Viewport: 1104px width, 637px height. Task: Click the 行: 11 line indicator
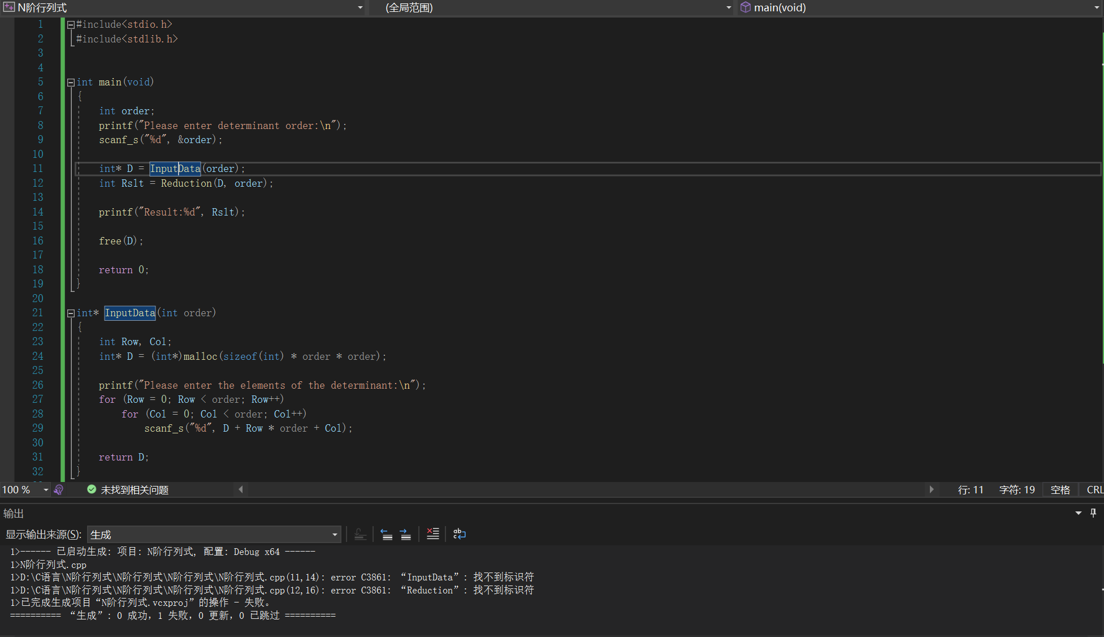point(971,490)
